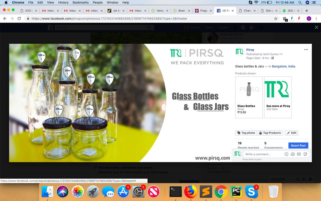Close the Facebook photo theater
321x201 pixels.
click(x=317, y=27)
